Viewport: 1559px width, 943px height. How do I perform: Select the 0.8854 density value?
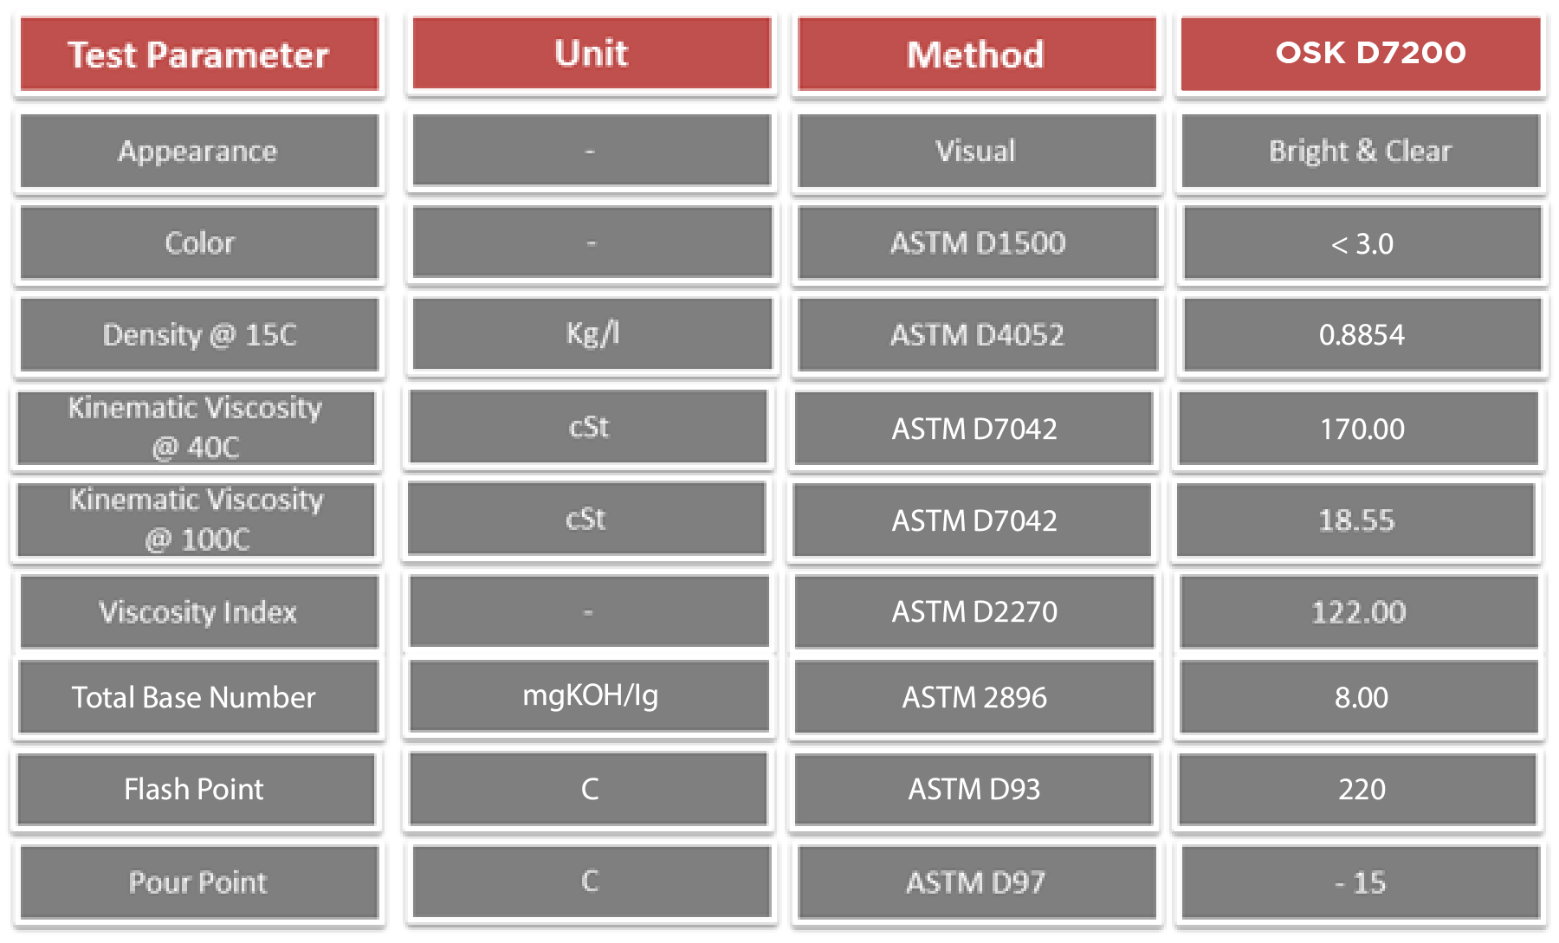1362,335
